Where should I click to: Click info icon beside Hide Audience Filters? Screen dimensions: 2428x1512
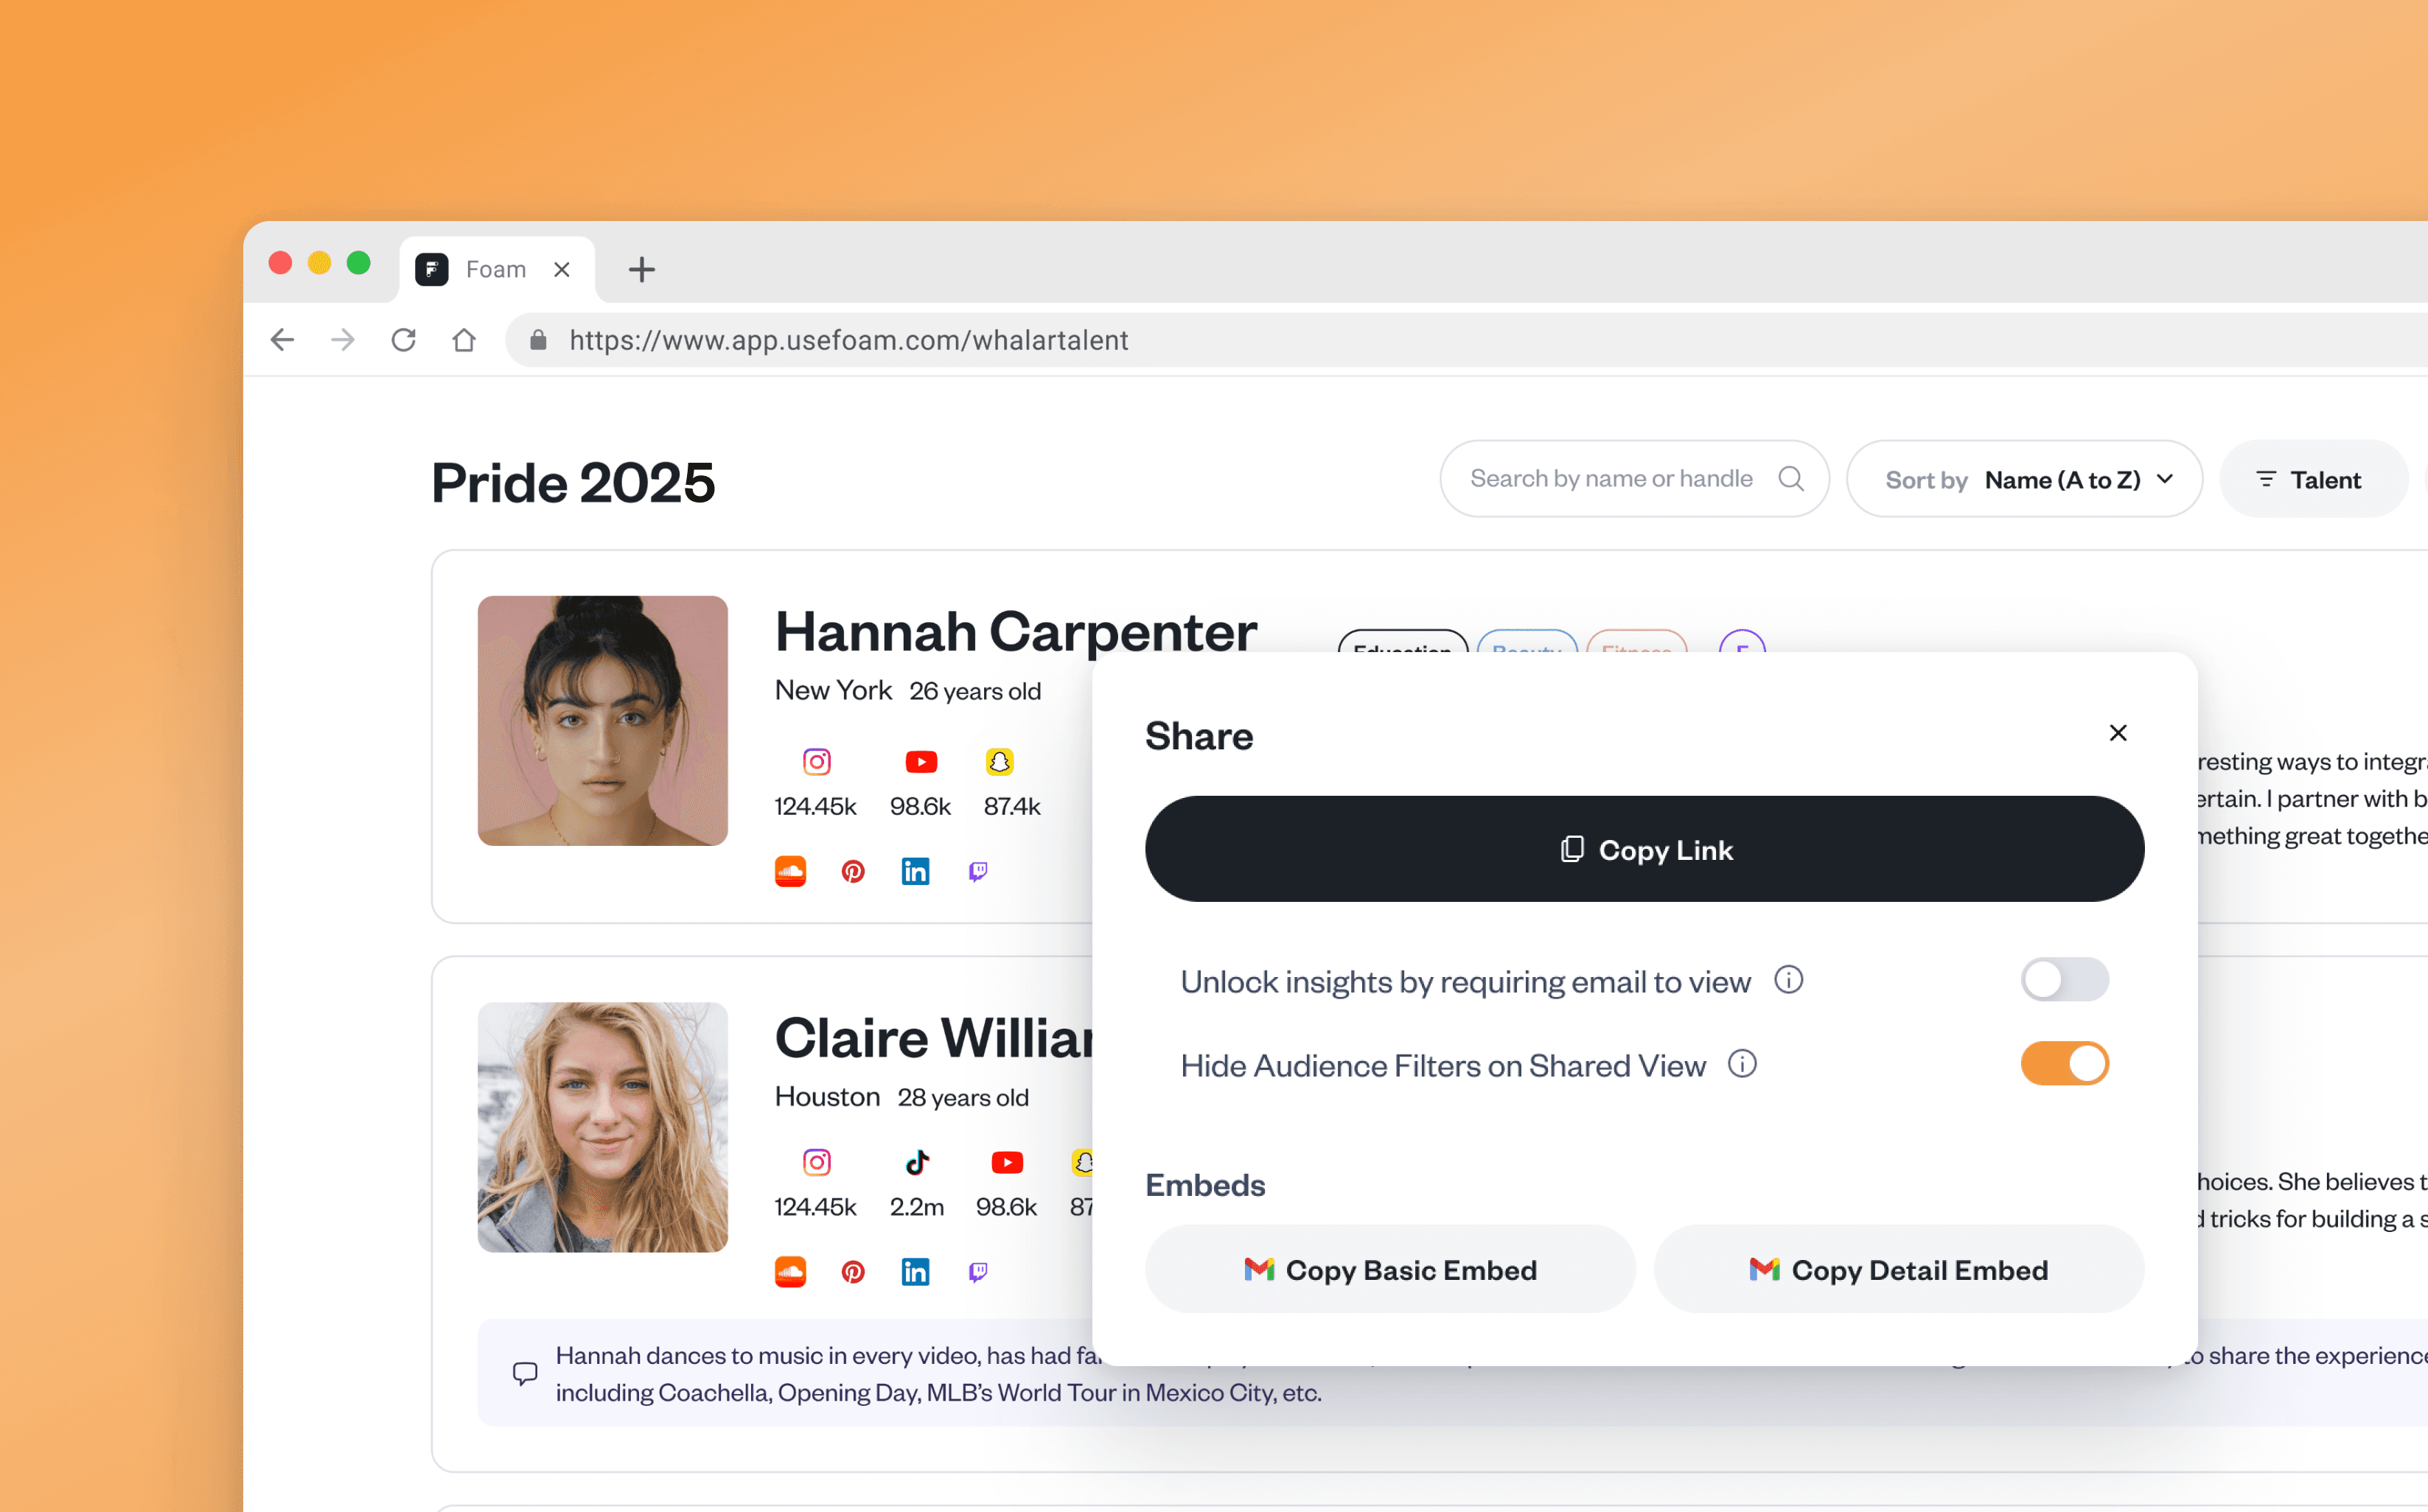(1742, 1064)
